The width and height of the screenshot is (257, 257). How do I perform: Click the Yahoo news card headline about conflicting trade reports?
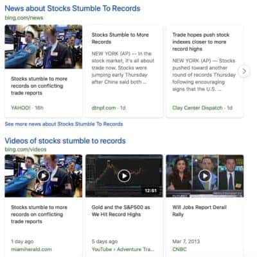[x=39, y=86]
